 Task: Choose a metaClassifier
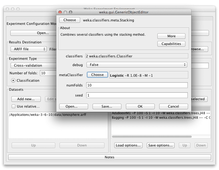point(97,75)
